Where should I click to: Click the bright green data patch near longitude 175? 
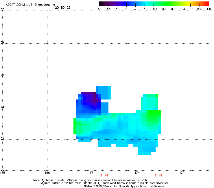154,115
